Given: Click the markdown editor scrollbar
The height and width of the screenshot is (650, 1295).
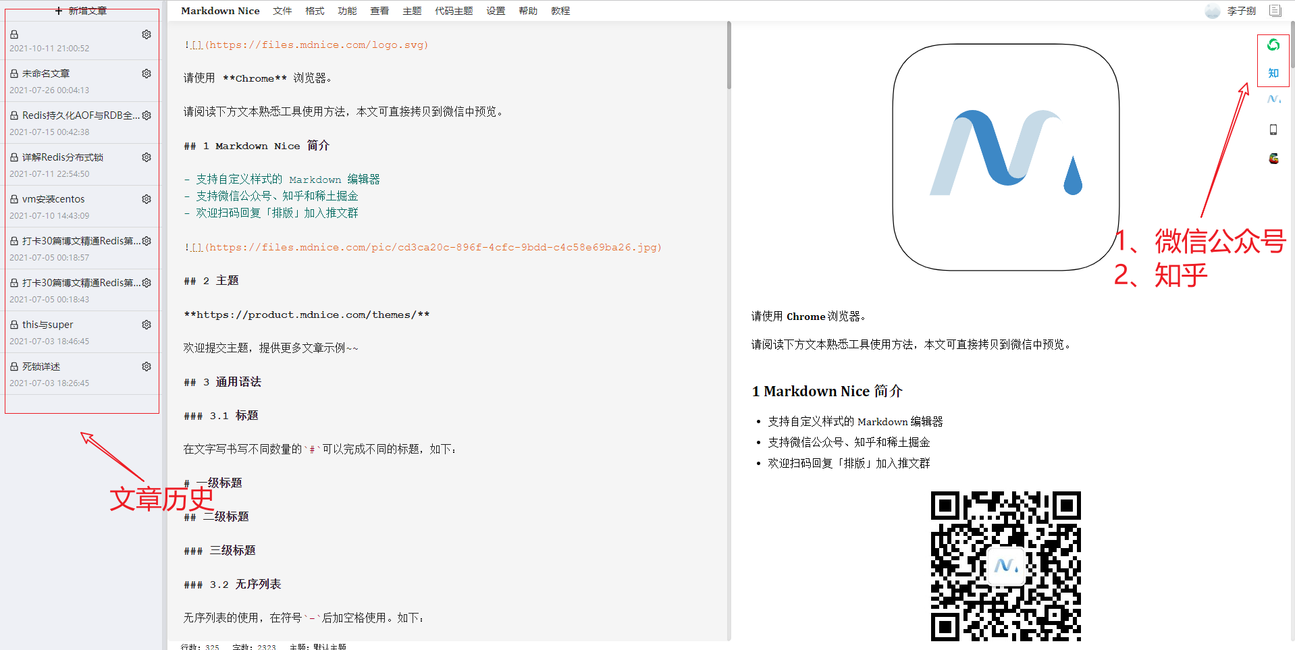Looking at the screenshot, I should pyautogui.click(x=729, y=55).
